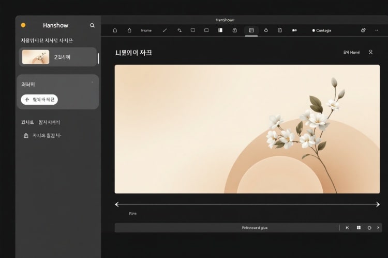Click the curved arrow rotate icon
Viewport: 388px width, 258px height.
coord(180,30)
